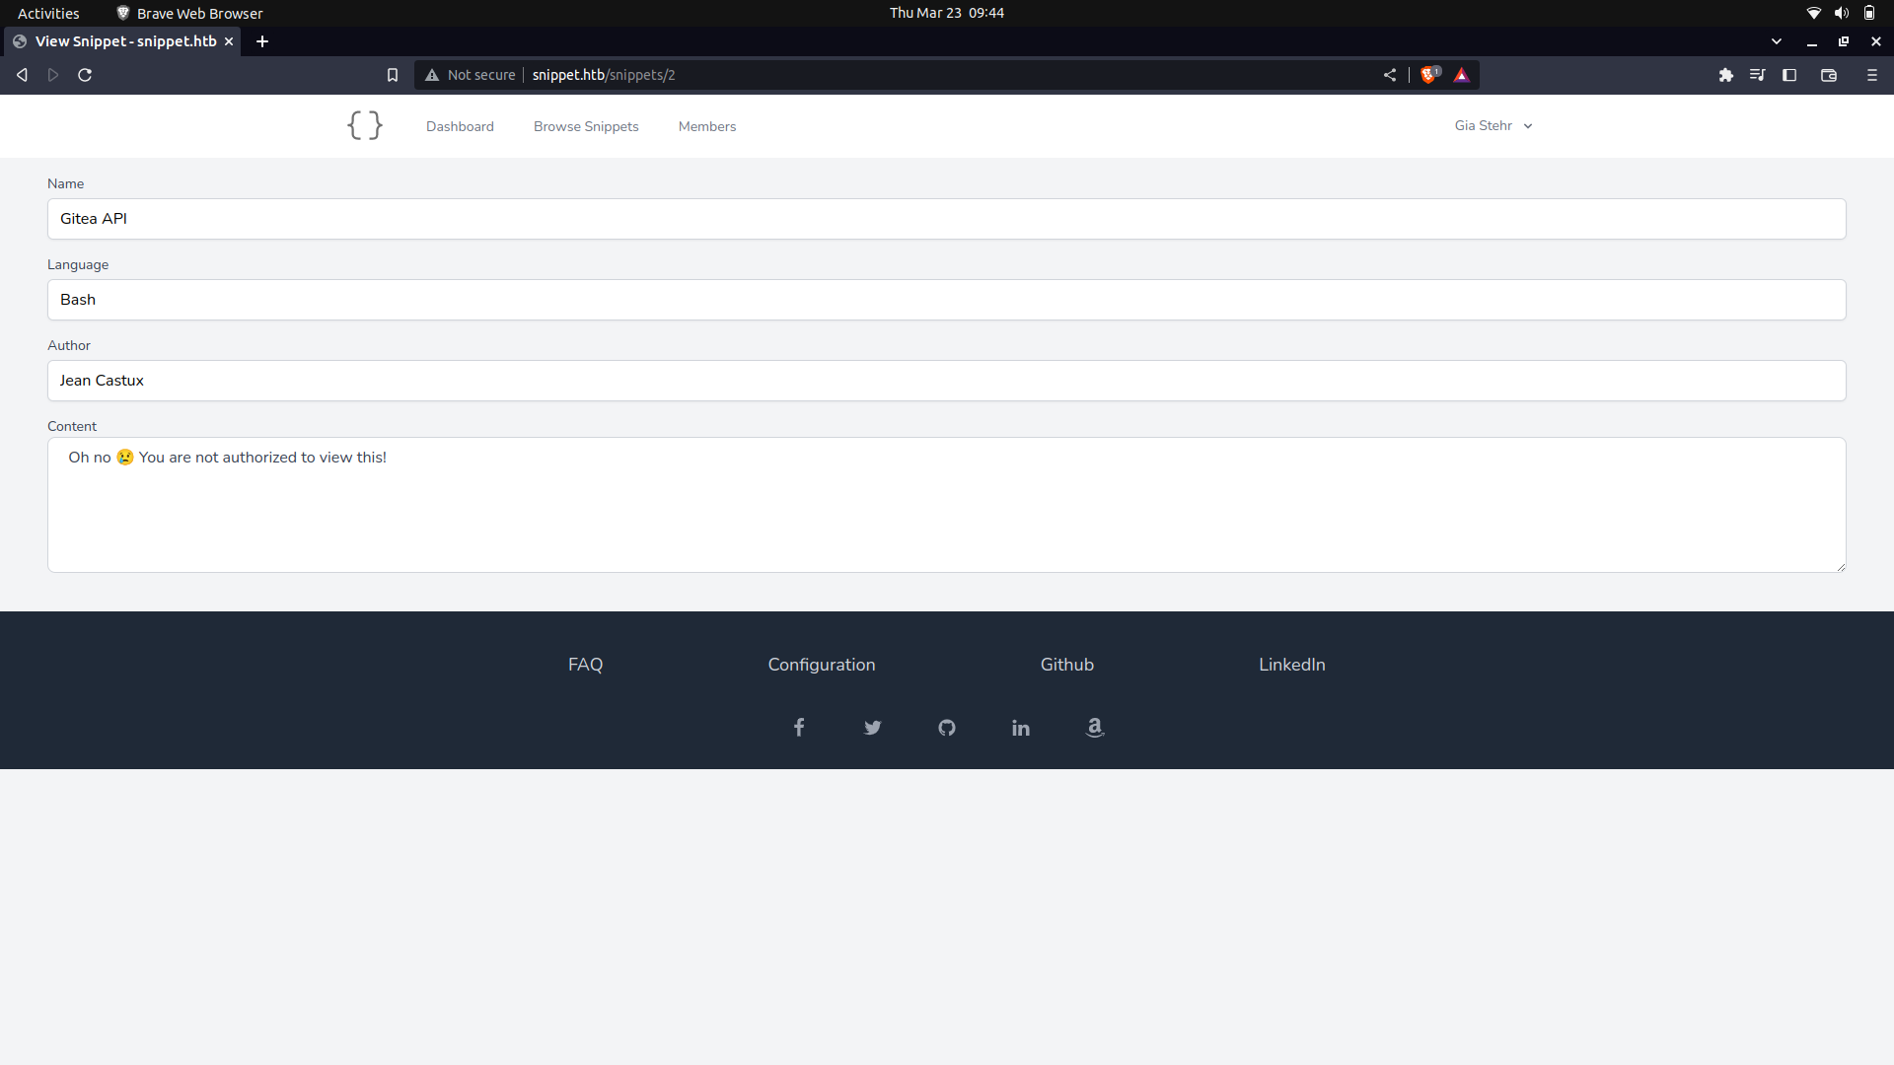Open the Gia Stehr account dropdown
The image size is (1894, 1065).
tap(1493, 125)
